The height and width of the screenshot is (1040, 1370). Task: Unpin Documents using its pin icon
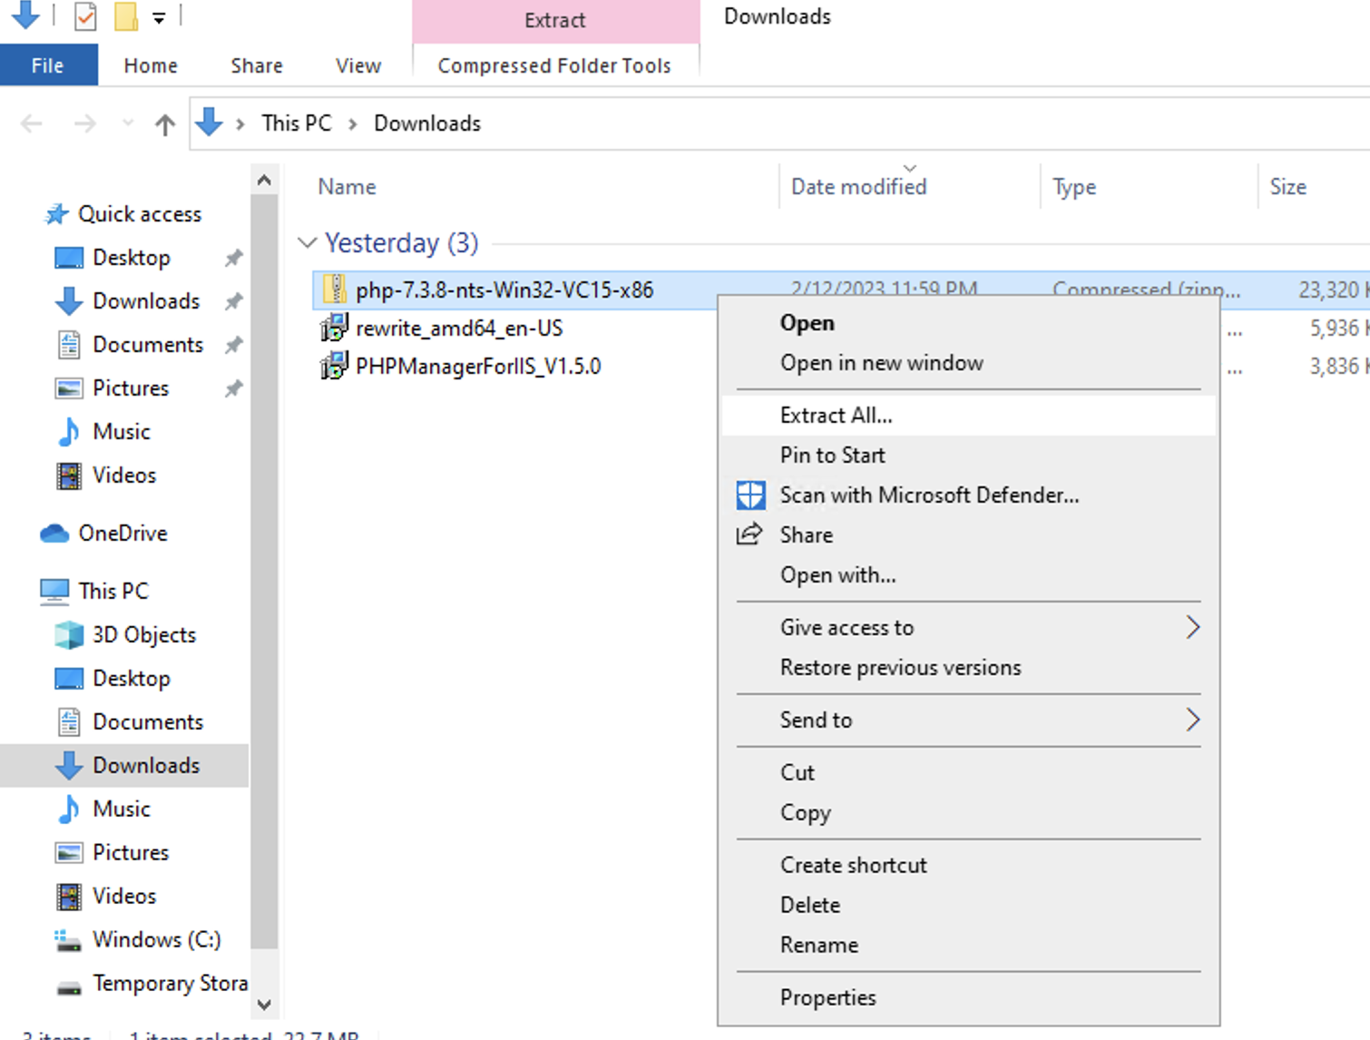[233, 345]
